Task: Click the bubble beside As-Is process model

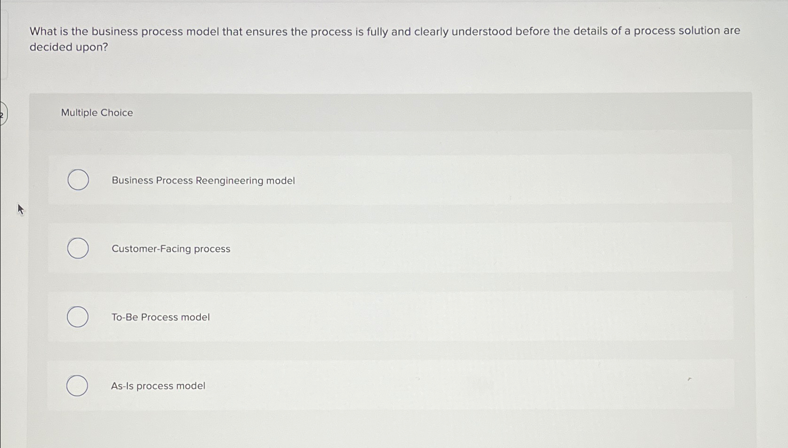Action: (x=78, y=386)
